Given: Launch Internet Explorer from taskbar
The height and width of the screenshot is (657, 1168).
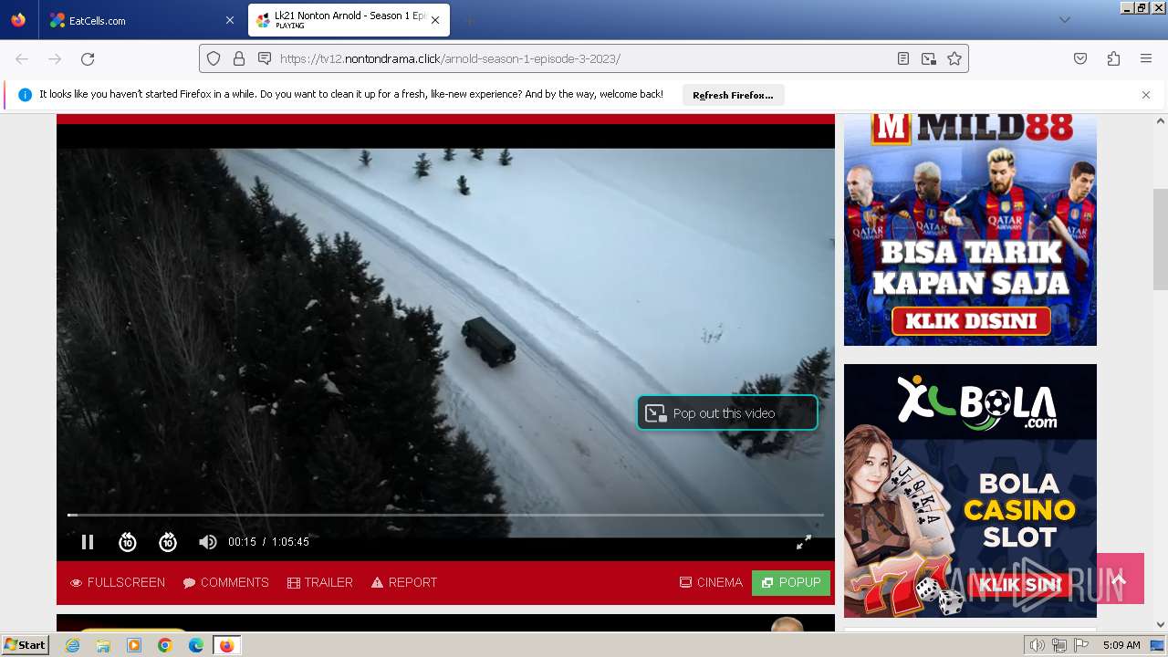Looking at the screenshot, I should click(73, 645).
